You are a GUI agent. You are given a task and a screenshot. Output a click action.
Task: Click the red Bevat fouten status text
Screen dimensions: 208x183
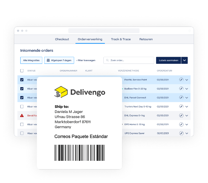[32, 116]
